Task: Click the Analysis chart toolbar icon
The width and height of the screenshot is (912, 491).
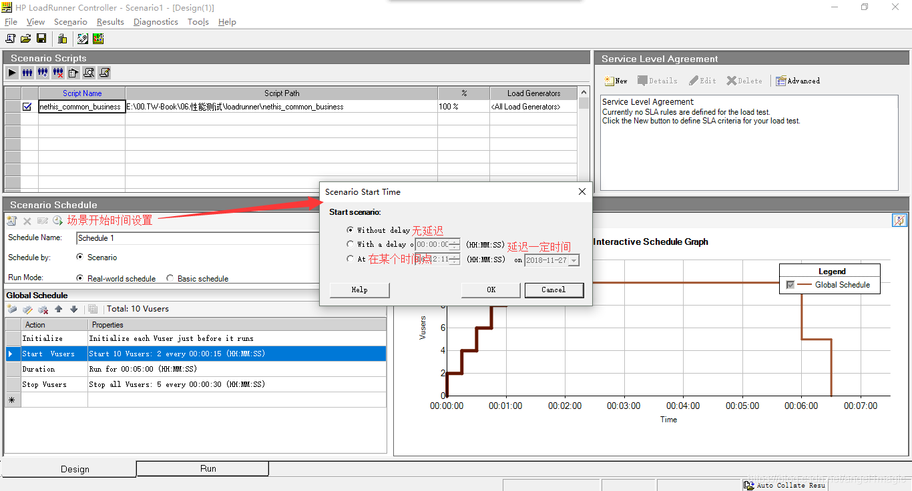Action: click(98, 39)
